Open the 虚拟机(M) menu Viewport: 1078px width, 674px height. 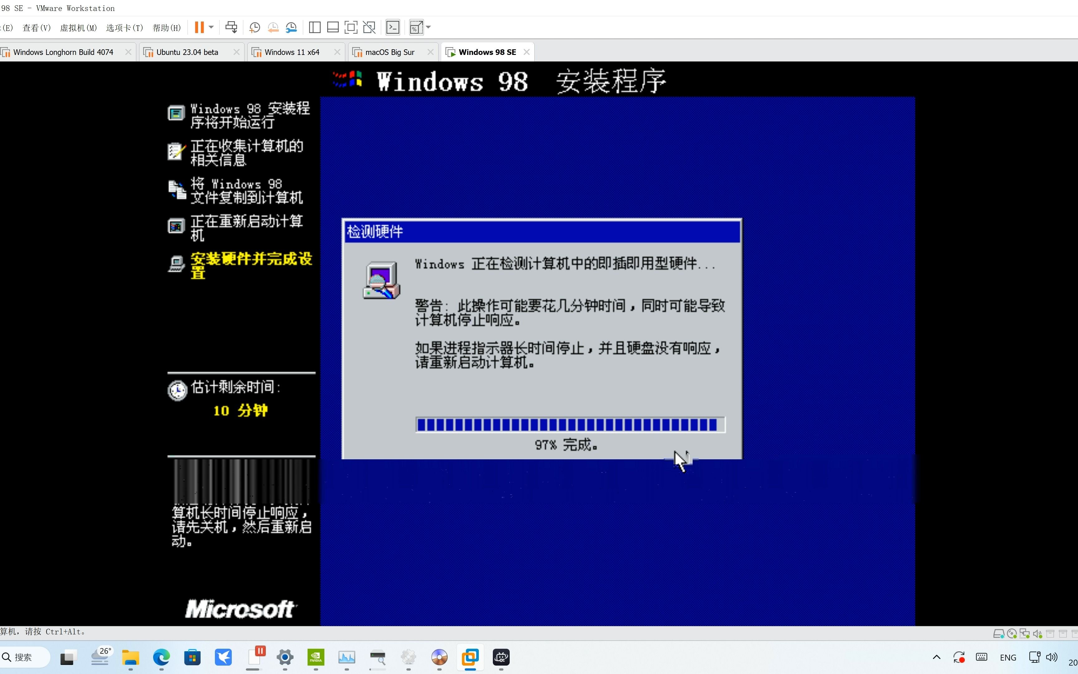pyautogui.click(x=78, y=28)
